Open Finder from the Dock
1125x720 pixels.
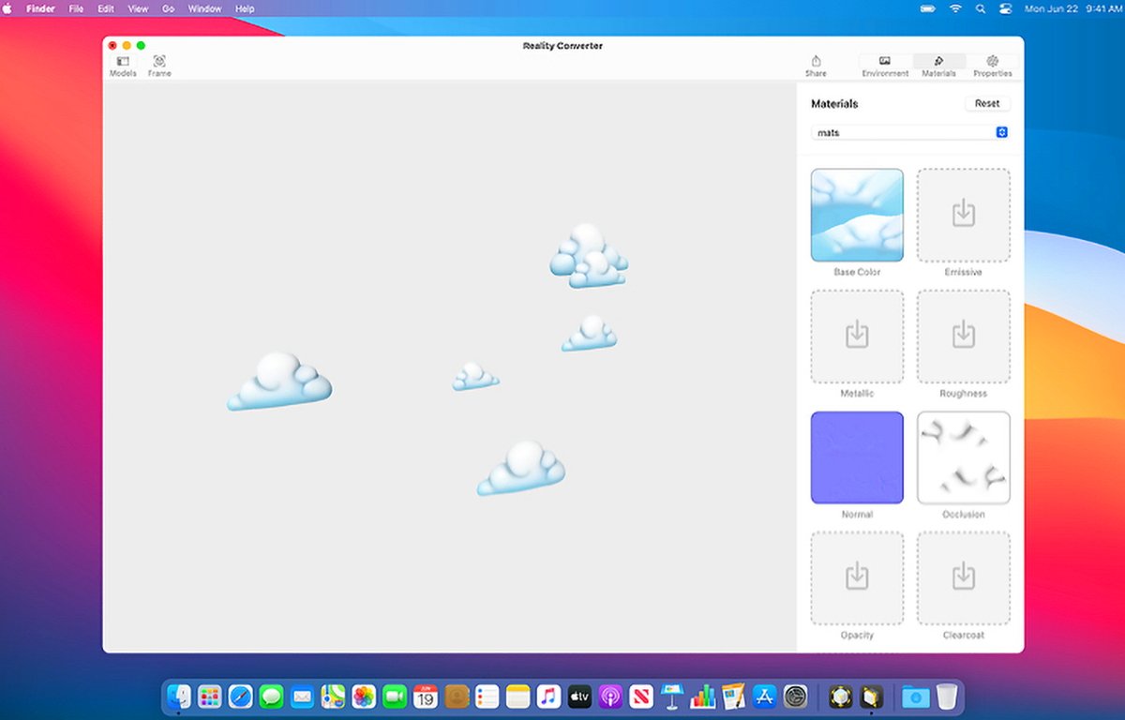[x=179, y=697]
